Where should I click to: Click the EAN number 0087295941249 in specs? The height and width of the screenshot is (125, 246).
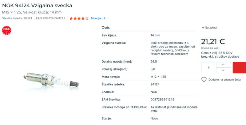[x=162, y=100]
